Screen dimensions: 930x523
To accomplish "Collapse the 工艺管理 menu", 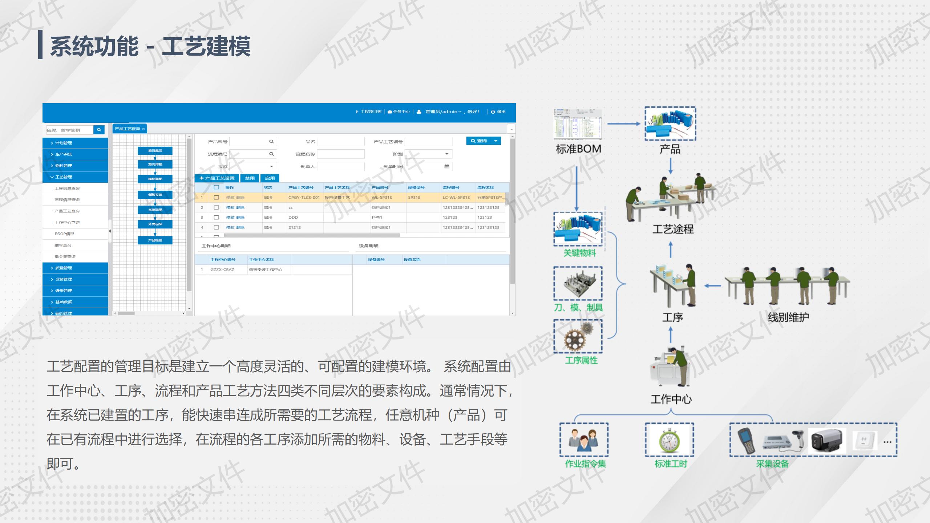I will coord(75,177).
